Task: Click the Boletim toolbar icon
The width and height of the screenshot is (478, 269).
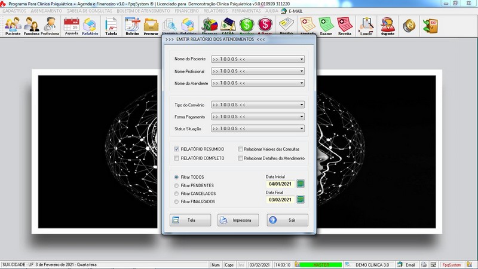Action: [132, 26]
